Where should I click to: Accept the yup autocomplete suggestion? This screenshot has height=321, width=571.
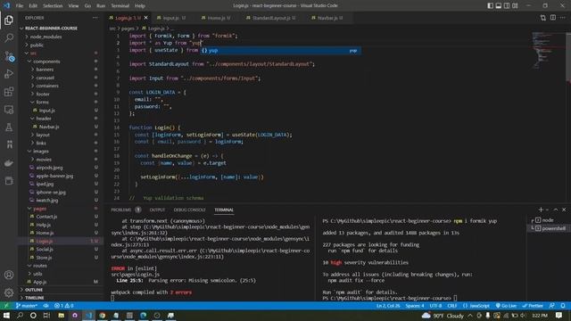click(x=280, y=51)
